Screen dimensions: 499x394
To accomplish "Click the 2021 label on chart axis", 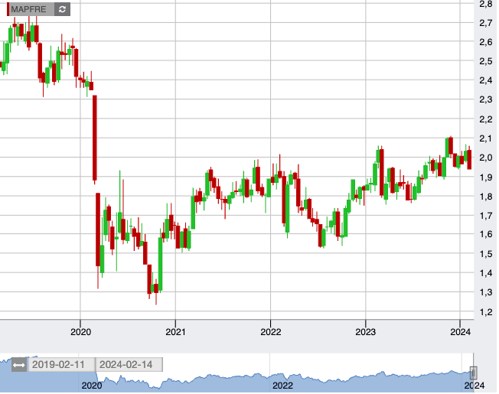I will point(176,333).
